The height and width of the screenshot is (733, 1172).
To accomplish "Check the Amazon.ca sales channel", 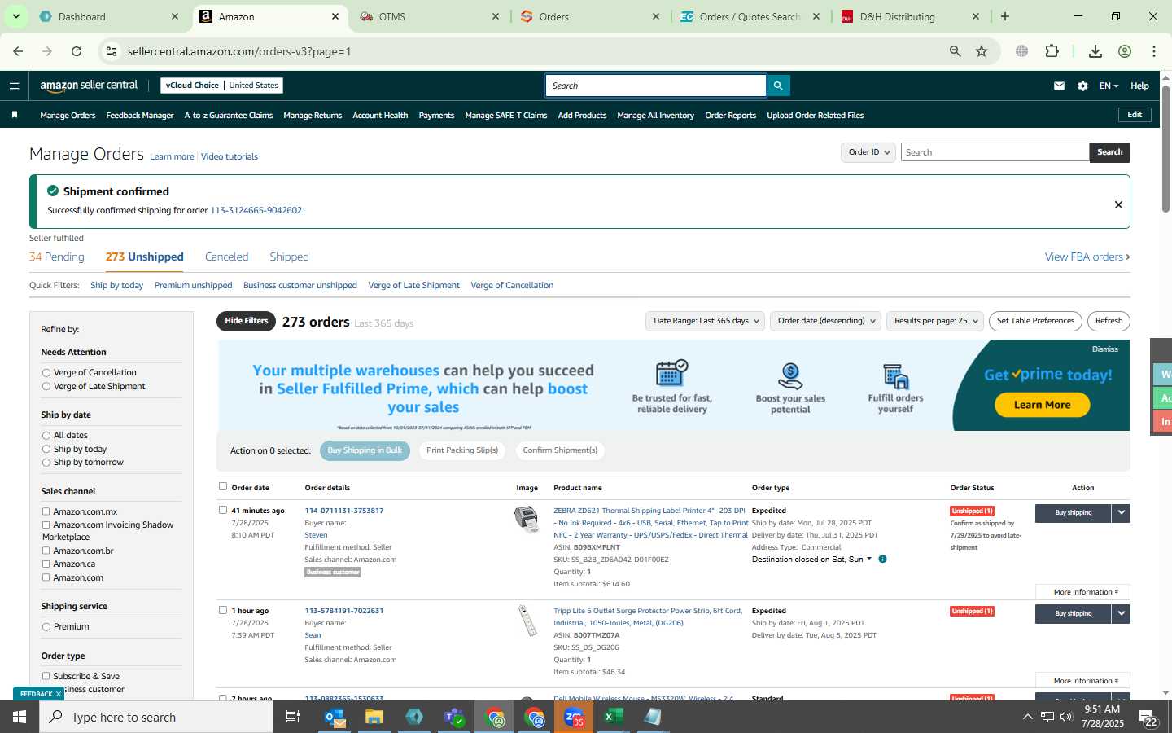I will 46,564.
